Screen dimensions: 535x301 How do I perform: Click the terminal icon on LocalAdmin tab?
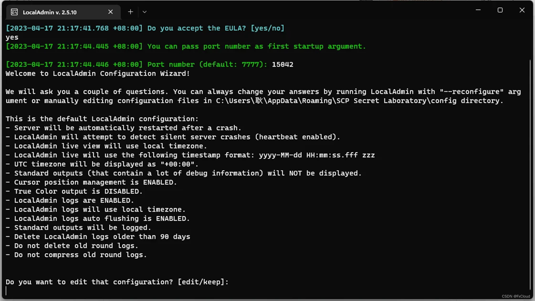click(14, 12)
